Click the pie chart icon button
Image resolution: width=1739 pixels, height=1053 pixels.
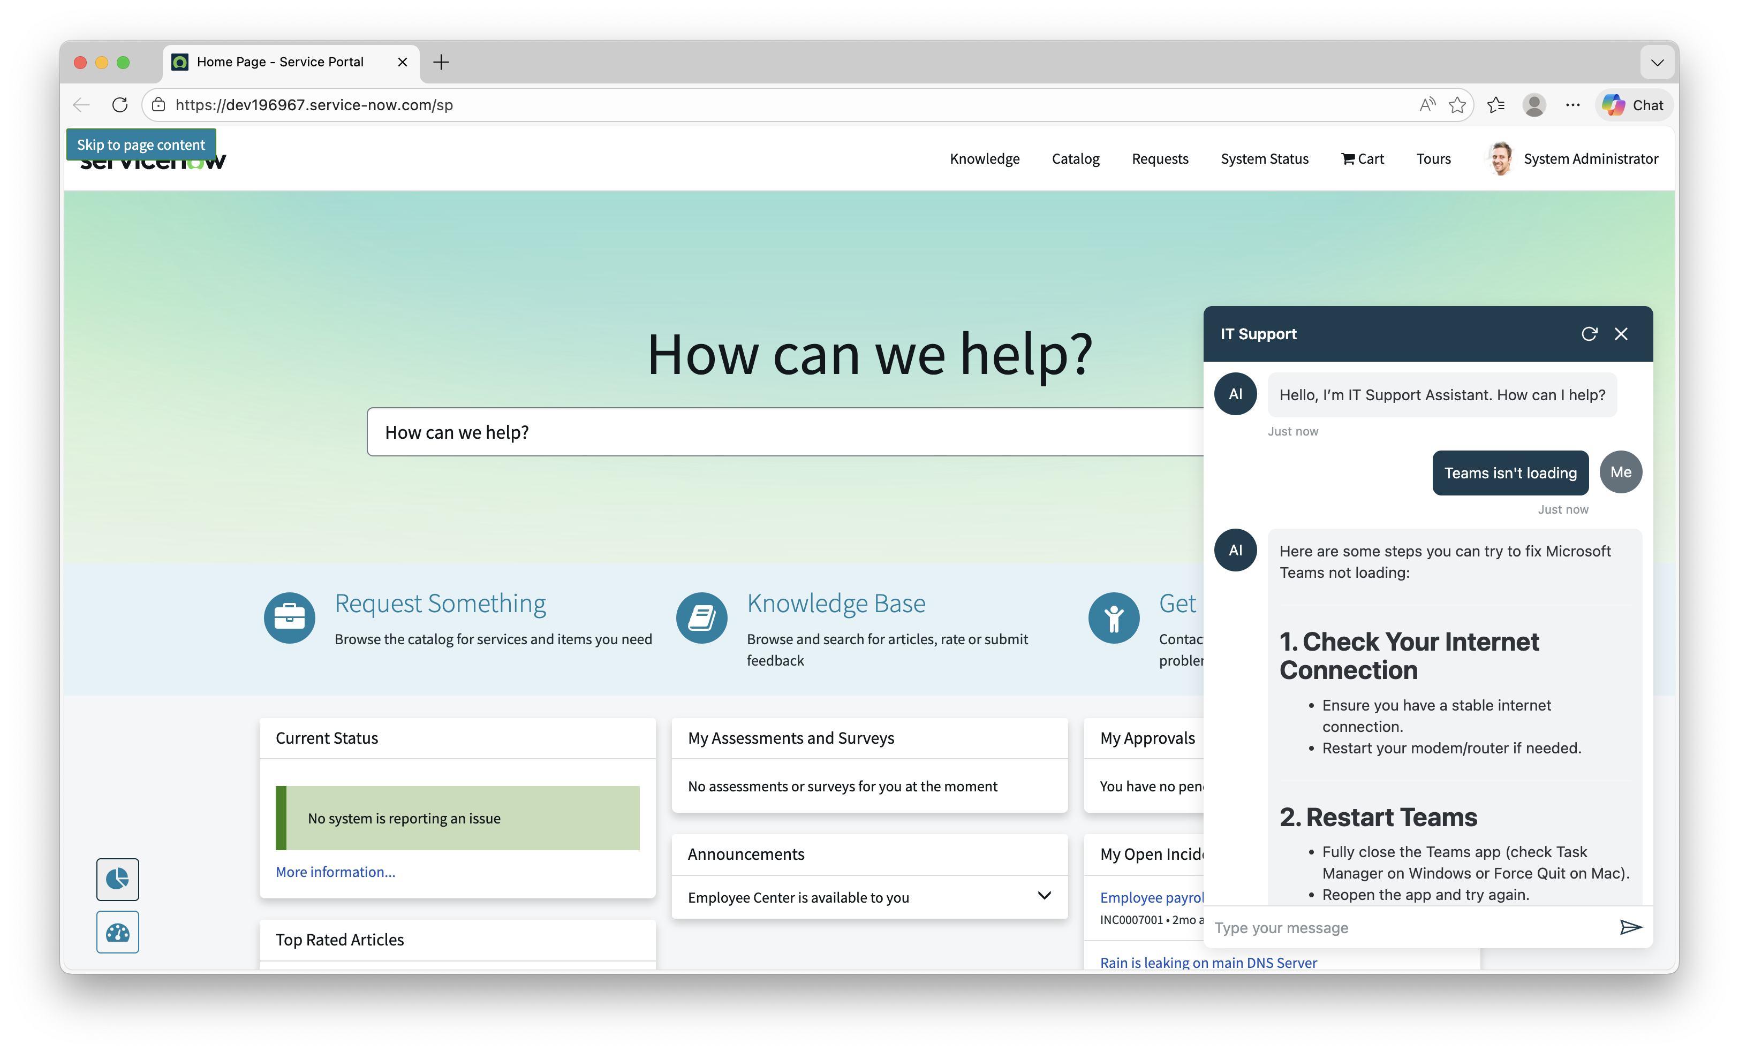[118, 879]
